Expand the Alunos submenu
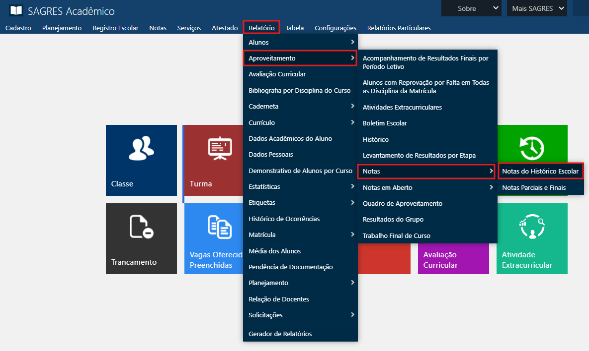Viewport: 589px width, 351px height. pyautogui.click(x=300, y=42)
